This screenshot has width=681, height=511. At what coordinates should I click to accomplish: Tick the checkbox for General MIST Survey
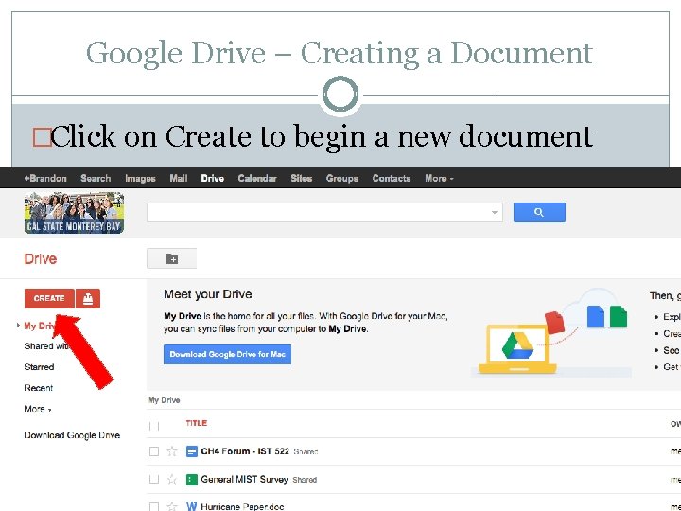point(154,479)
